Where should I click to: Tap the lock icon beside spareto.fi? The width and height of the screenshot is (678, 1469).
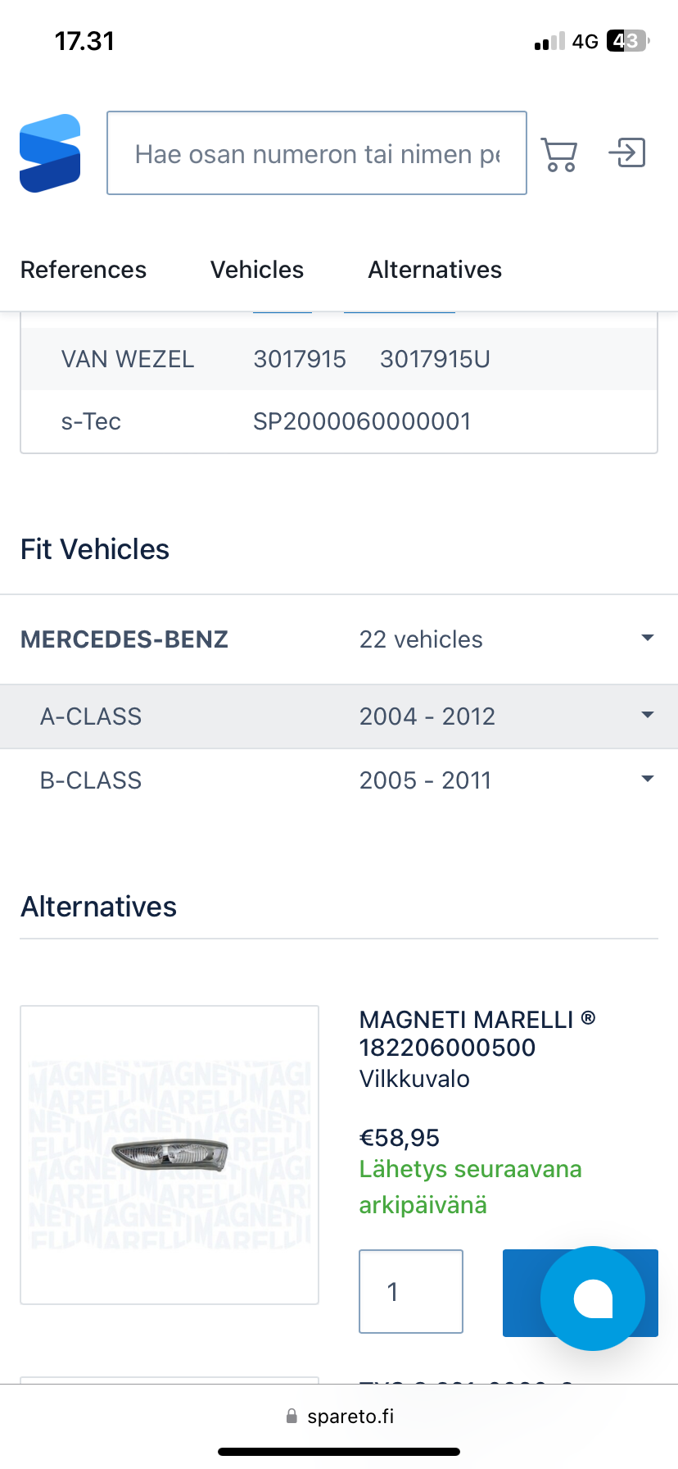[292, 1417]
